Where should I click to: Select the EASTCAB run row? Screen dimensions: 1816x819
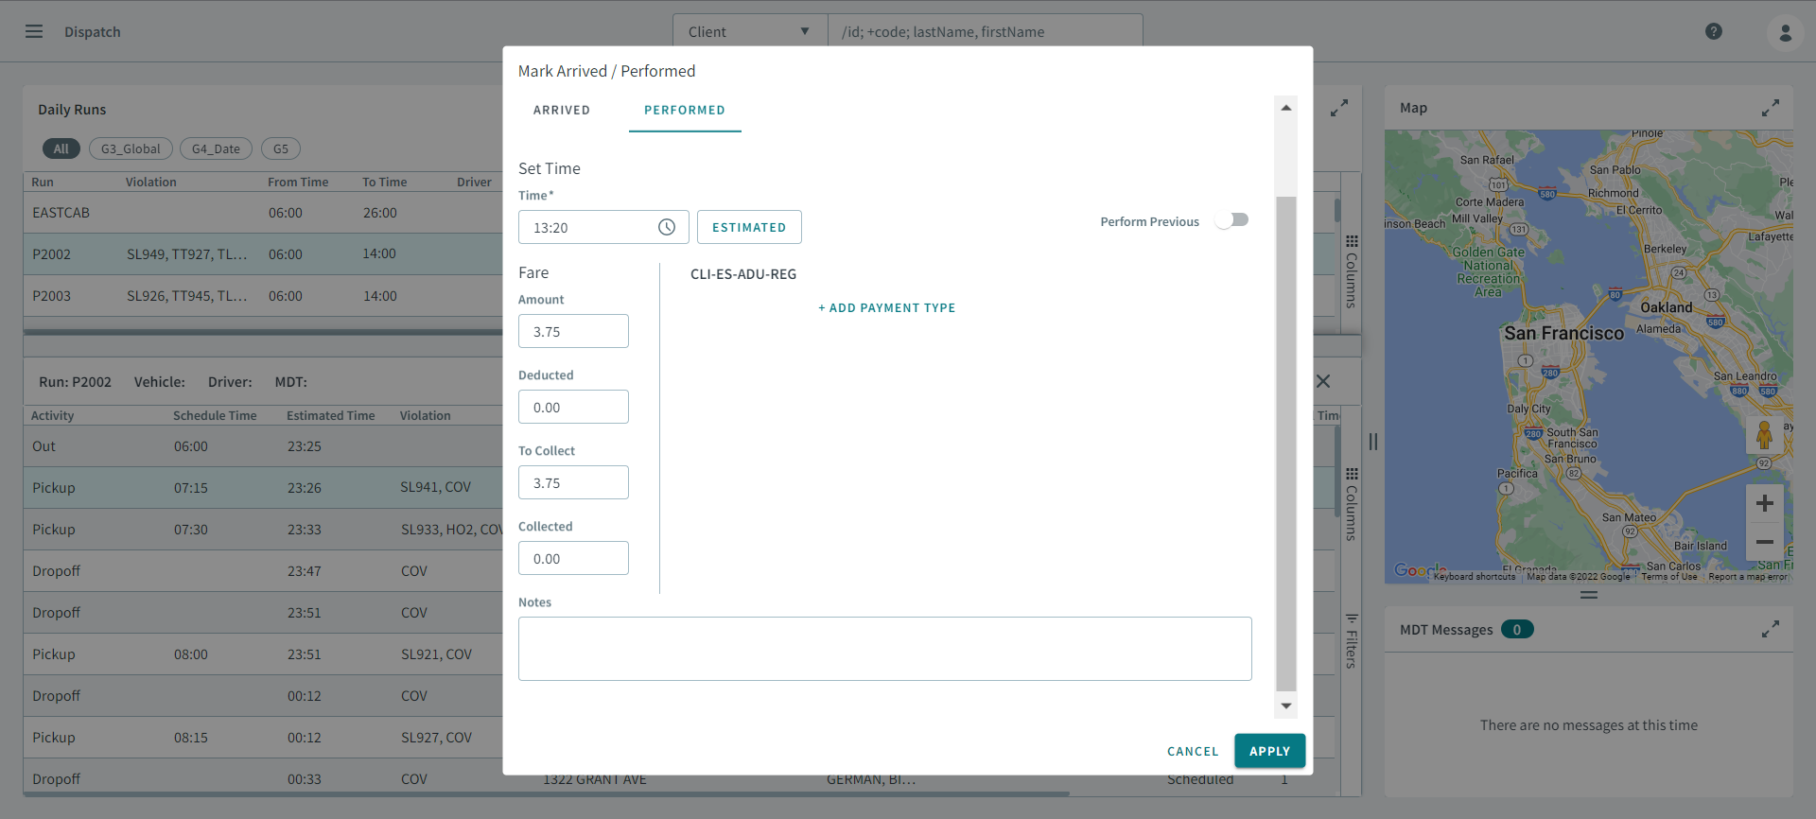[263, 213]
